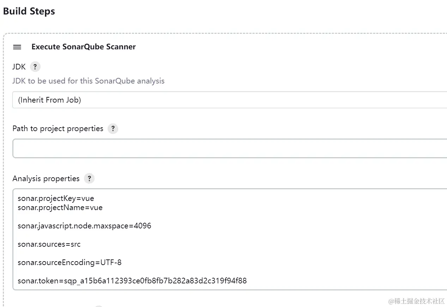Focus the Path to project properties field
This screenshot has width=447, height=307.
pos(229,148)
